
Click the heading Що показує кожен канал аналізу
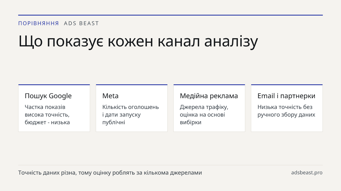pyautogui.click(x=138, y=41)
